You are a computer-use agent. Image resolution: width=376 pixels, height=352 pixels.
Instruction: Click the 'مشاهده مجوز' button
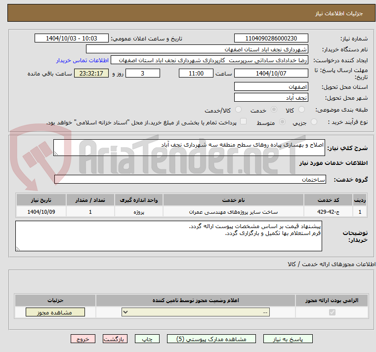coord(55,312)
